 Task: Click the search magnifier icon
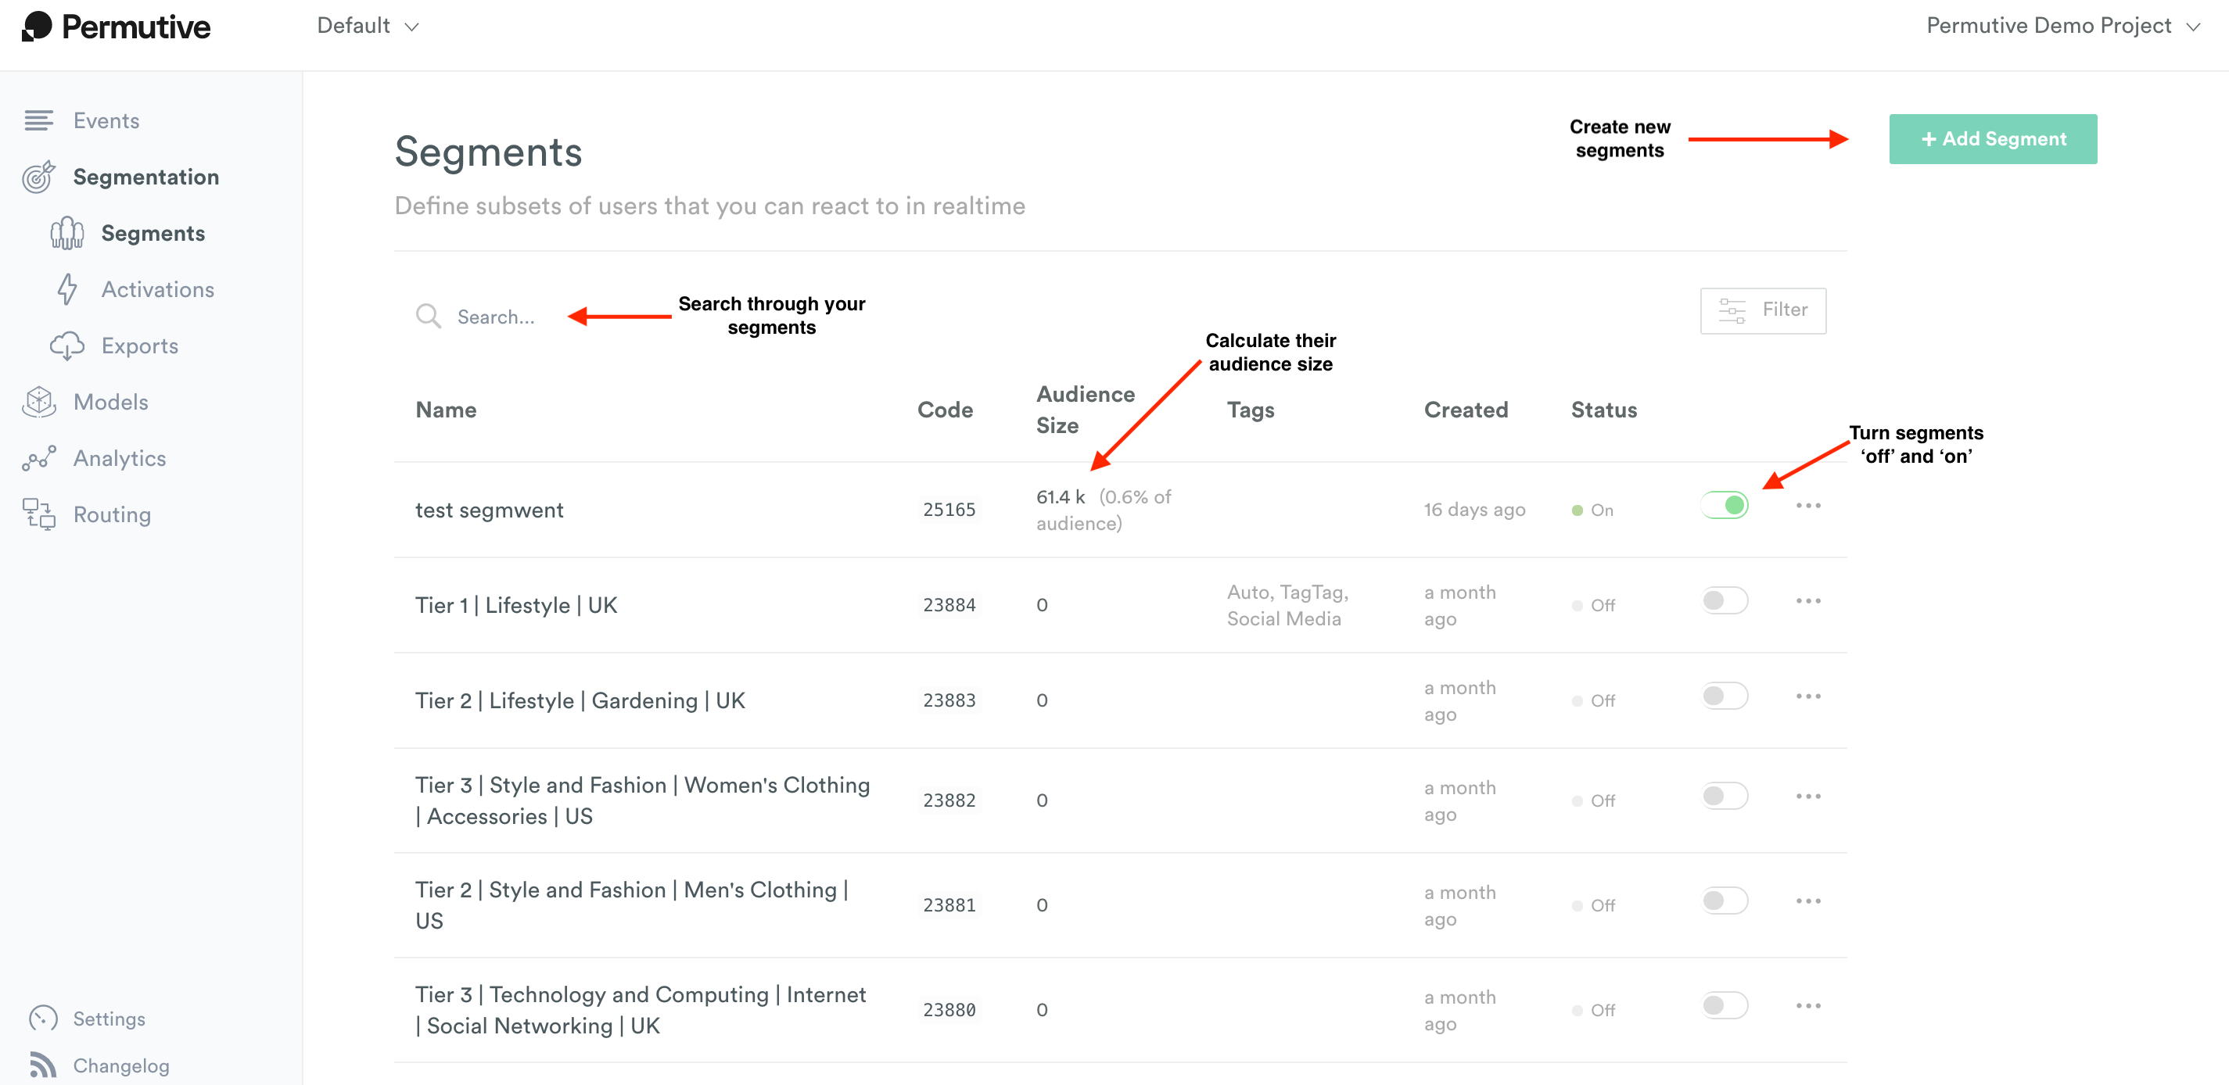tap(429, 317)
